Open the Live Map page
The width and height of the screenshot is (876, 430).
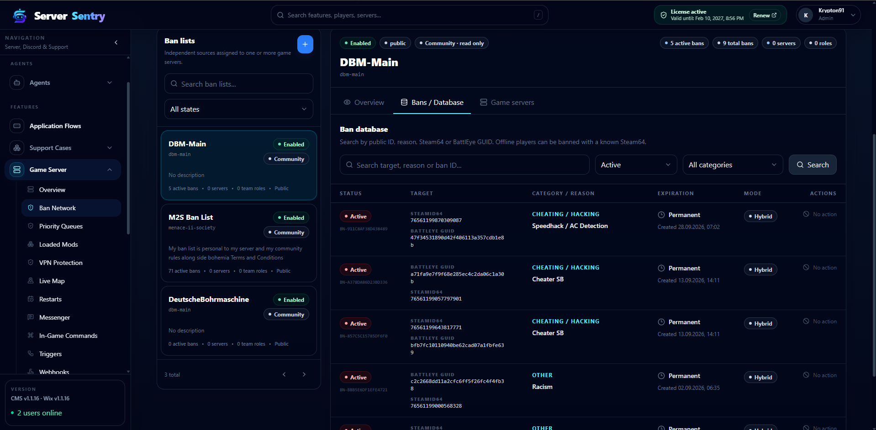click(71, 281)
